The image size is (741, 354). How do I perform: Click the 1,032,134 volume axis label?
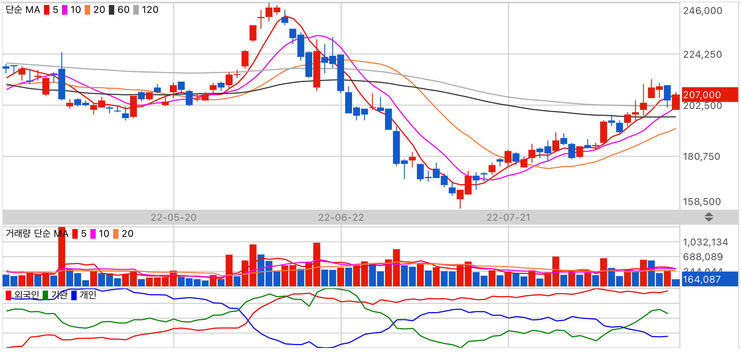tap(706, 242)
